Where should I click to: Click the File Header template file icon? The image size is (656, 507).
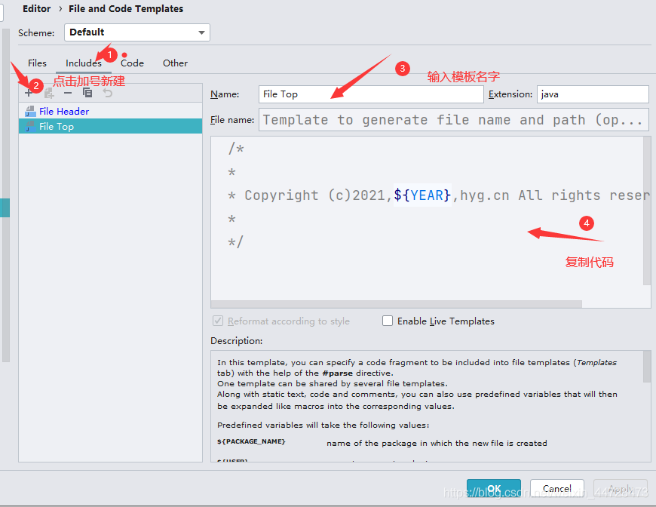click(30, 112)
